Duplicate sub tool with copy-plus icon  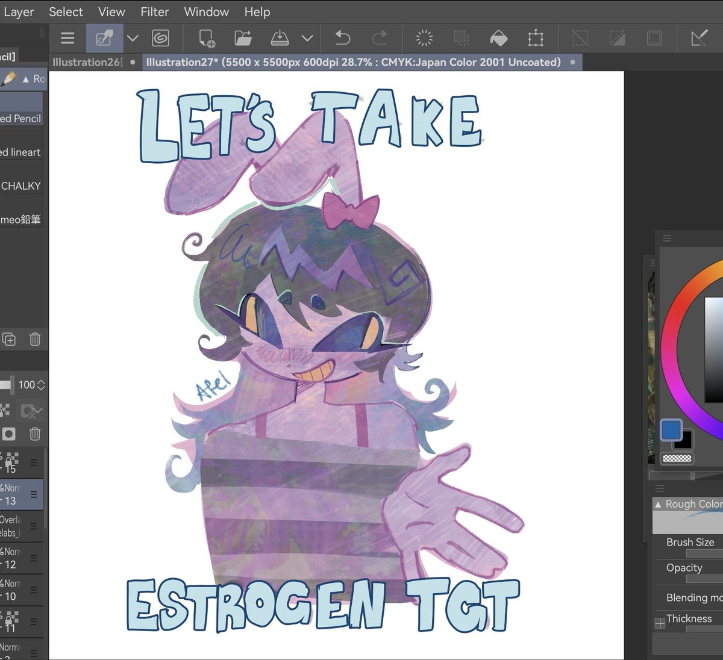pyautogui.click(x=9, y=339)
